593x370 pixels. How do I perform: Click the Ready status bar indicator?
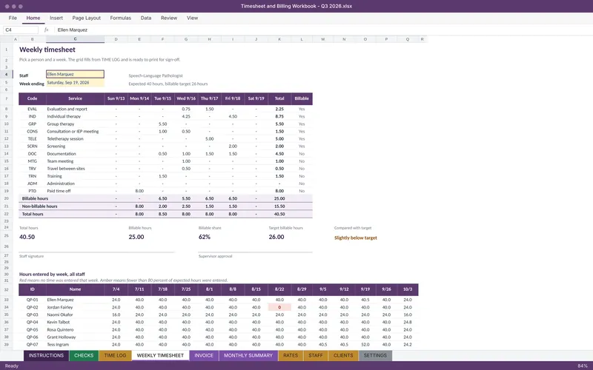[x=11, y=366]
